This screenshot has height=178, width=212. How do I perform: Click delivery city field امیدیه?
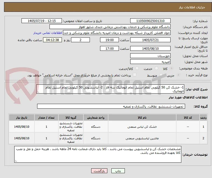[150, 62]
